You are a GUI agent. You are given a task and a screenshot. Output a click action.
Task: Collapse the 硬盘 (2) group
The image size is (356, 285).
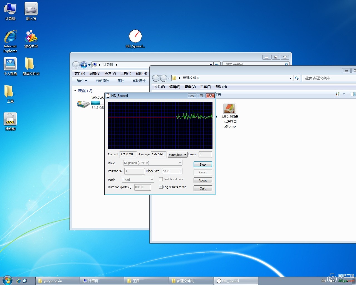(x=75, y=91)
